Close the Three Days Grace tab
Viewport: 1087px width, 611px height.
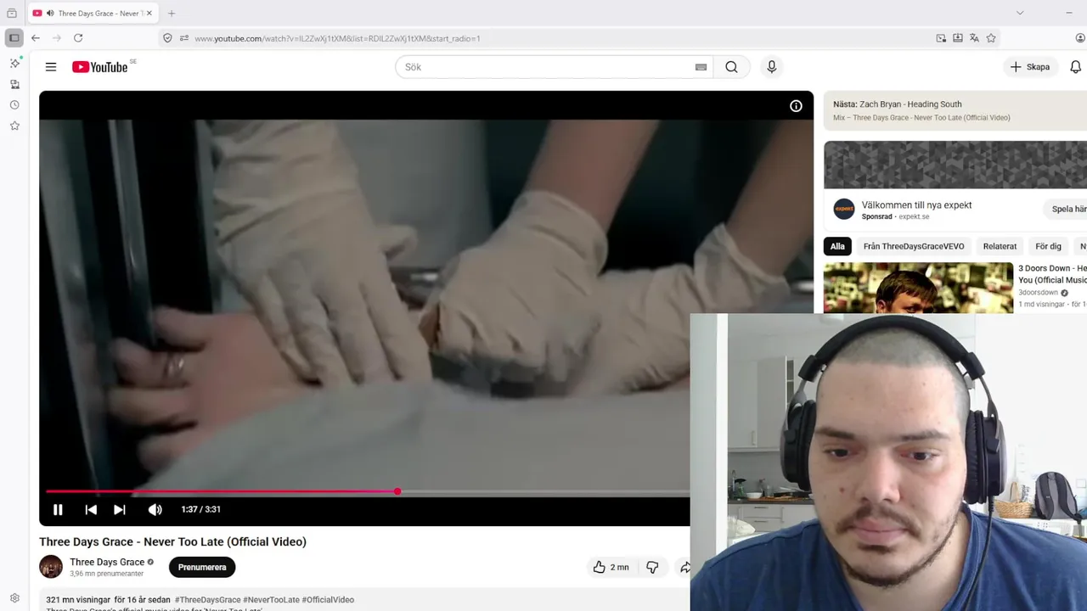point(149,14)
